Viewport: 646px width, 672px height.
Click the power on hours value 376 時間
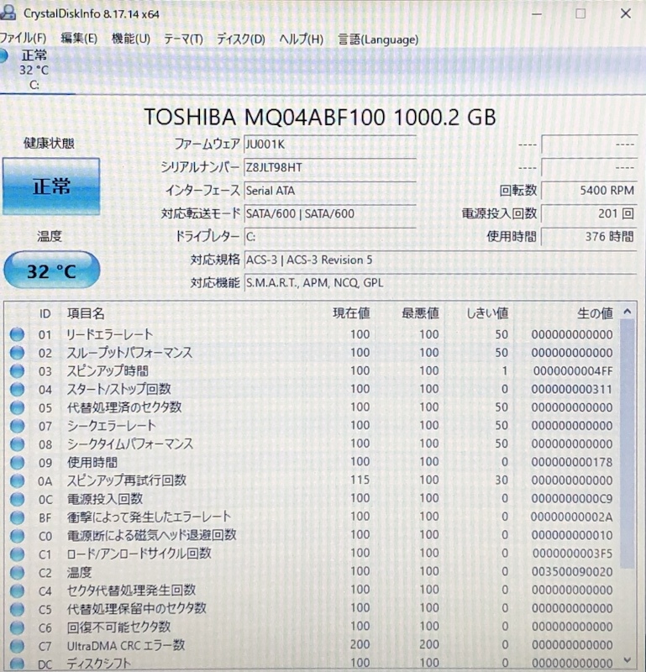(x=589, y=237)
